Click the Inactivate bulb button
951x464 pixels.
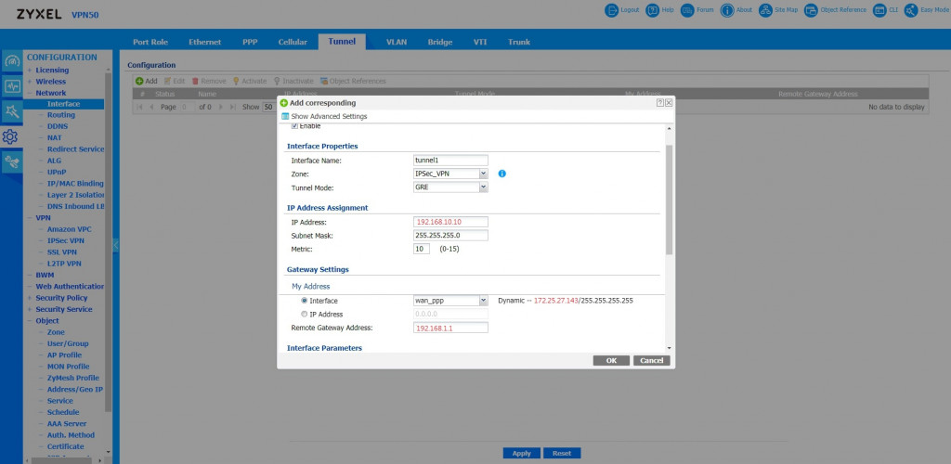pos(293,81)
